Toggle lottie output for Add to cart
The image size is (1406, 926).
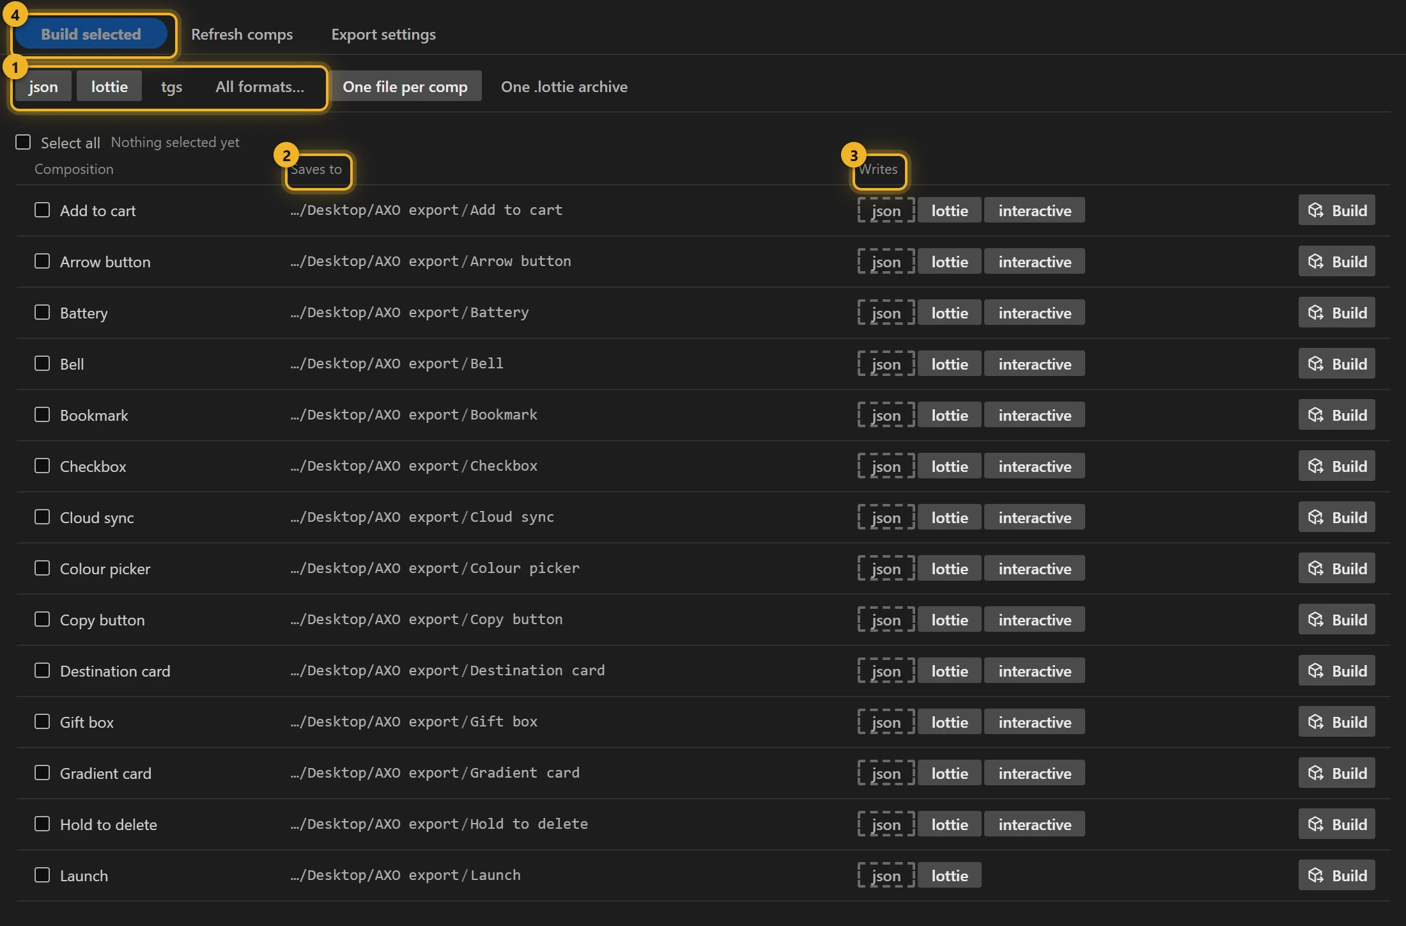pyautogui.click(x=950, y=210)
